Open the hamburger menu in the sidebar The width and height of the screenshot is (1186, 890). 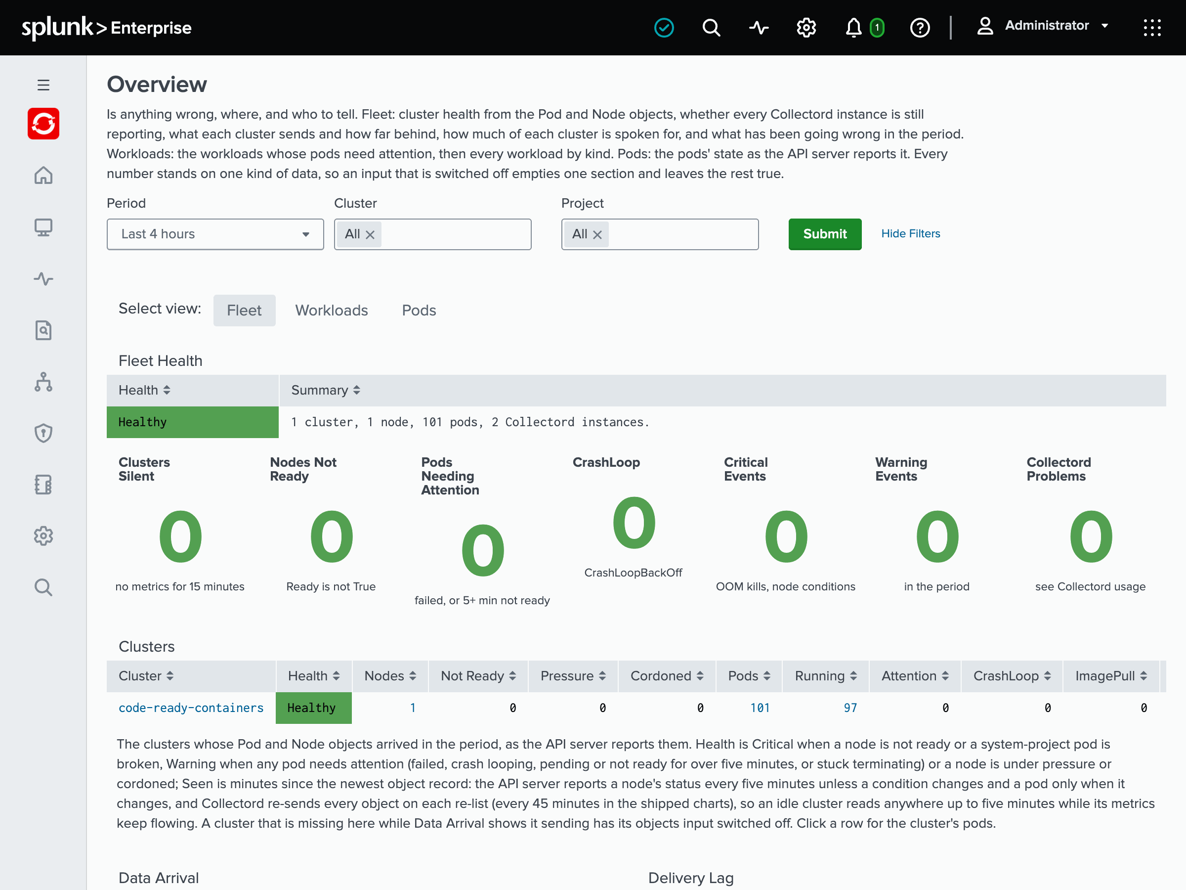(x=43, y=85)
